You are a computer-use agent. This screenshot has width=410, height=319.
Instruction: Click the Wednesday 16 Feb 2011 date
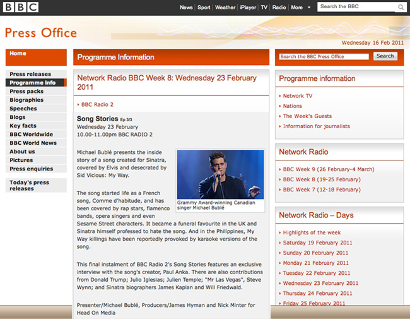373,43
